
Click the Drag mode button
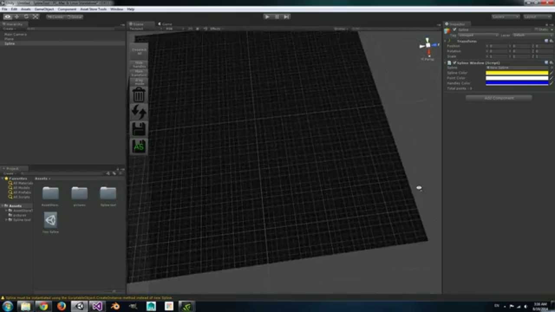click(139, 81)
